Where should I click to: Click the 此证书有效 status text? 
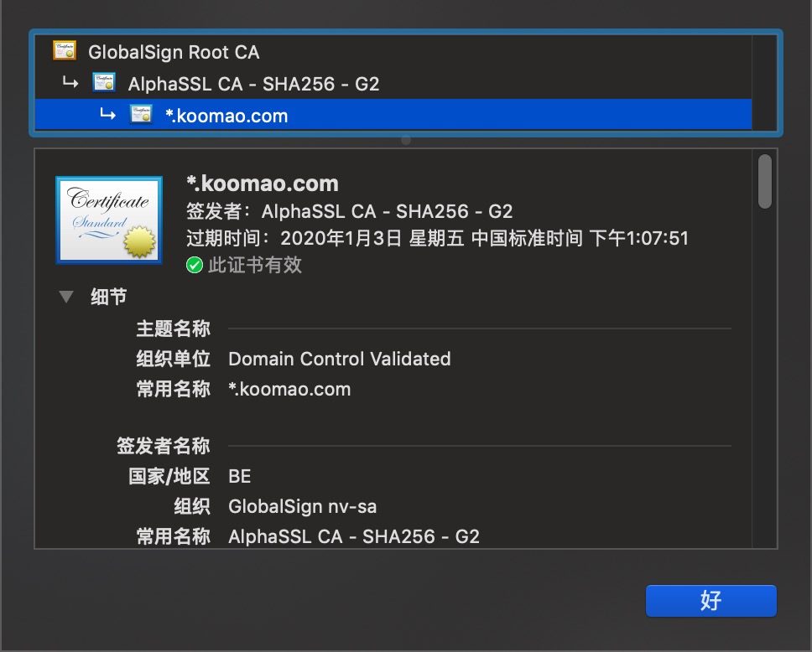(255, 265)
